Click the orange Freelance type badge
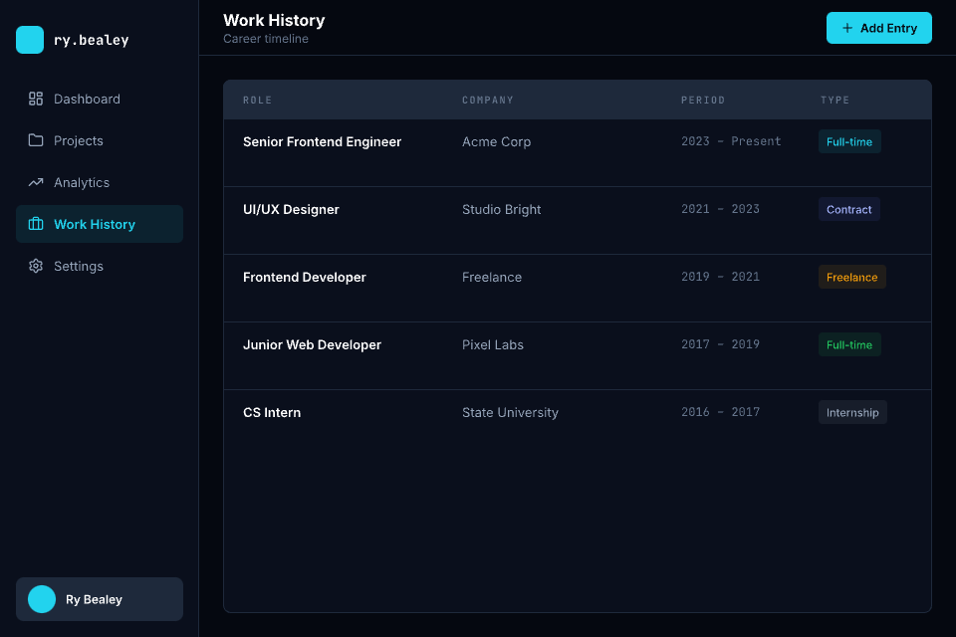 851,278
